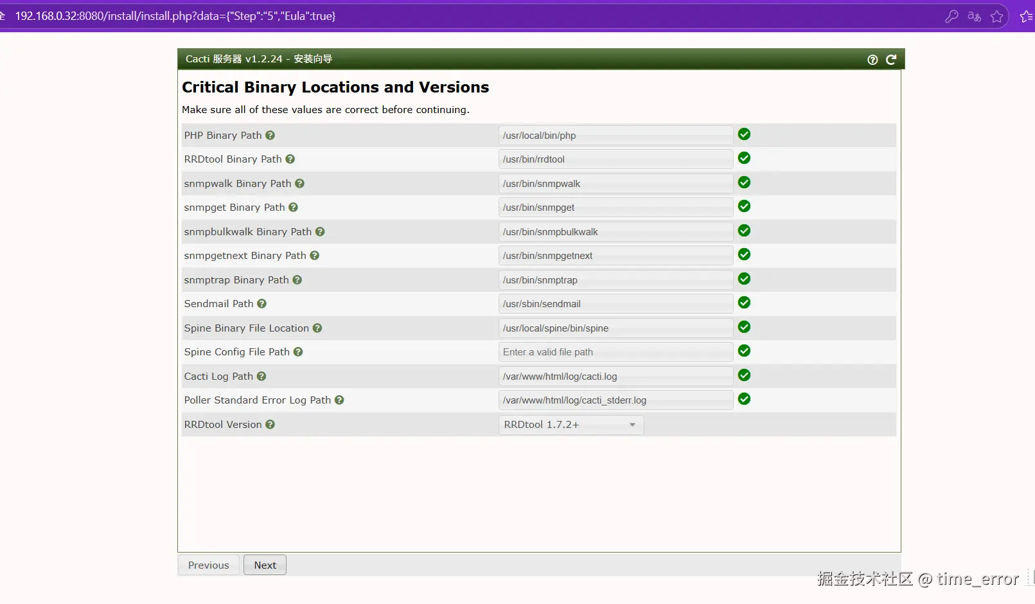This screenshot has width=1035, height=604.
Task: Open help icon beside Poller Standard Error Log Path
Action: click(x=339, y=400)
